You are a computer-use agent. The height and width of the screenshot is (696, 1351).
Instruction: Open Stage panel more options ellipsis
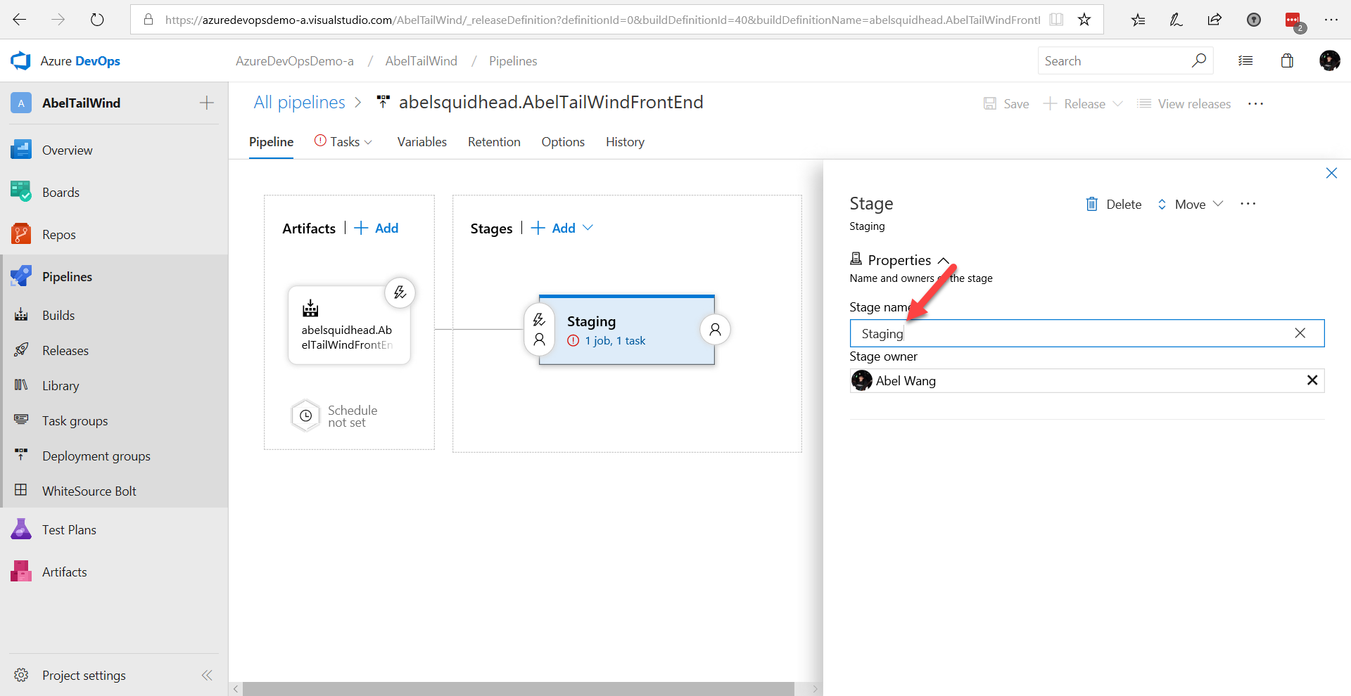point(1248,204)
